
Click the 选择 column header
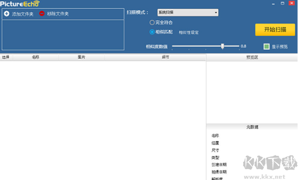(x=6, y=57)
